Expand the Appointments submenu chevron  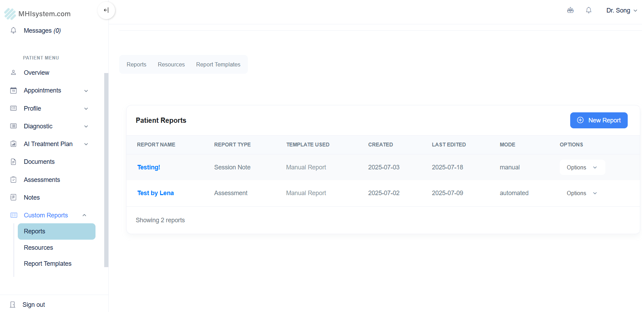[x=86, y=91]
